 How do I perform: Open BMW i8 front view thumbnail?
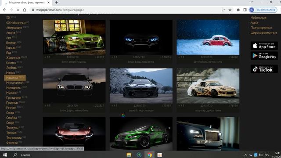tap(141, 86)
